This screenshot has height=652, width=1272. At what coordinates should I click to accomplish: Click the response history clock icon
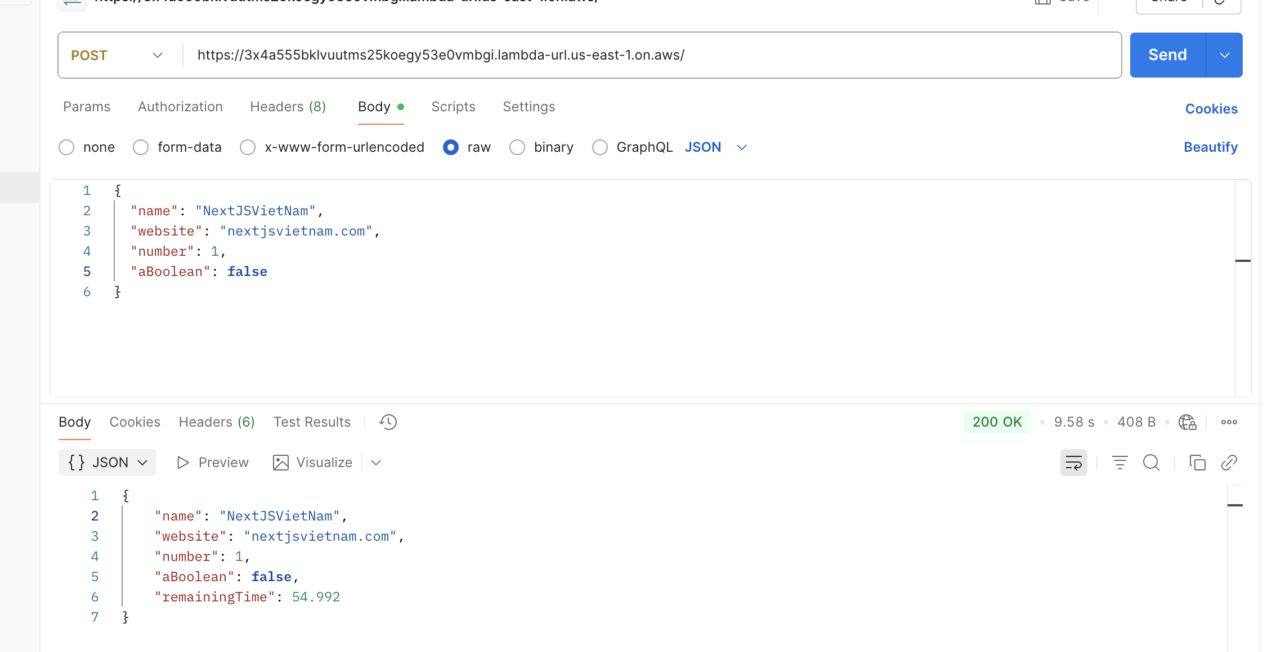[x=388, y=422]
